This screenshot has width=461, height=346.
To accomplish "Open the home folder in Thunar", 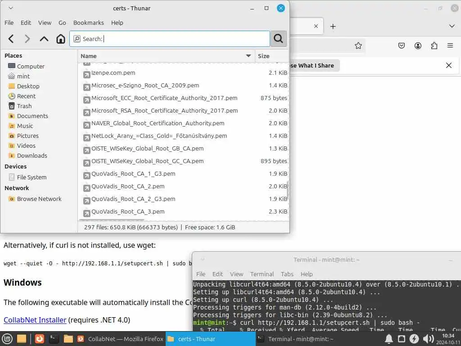I will tap(61, 39).
